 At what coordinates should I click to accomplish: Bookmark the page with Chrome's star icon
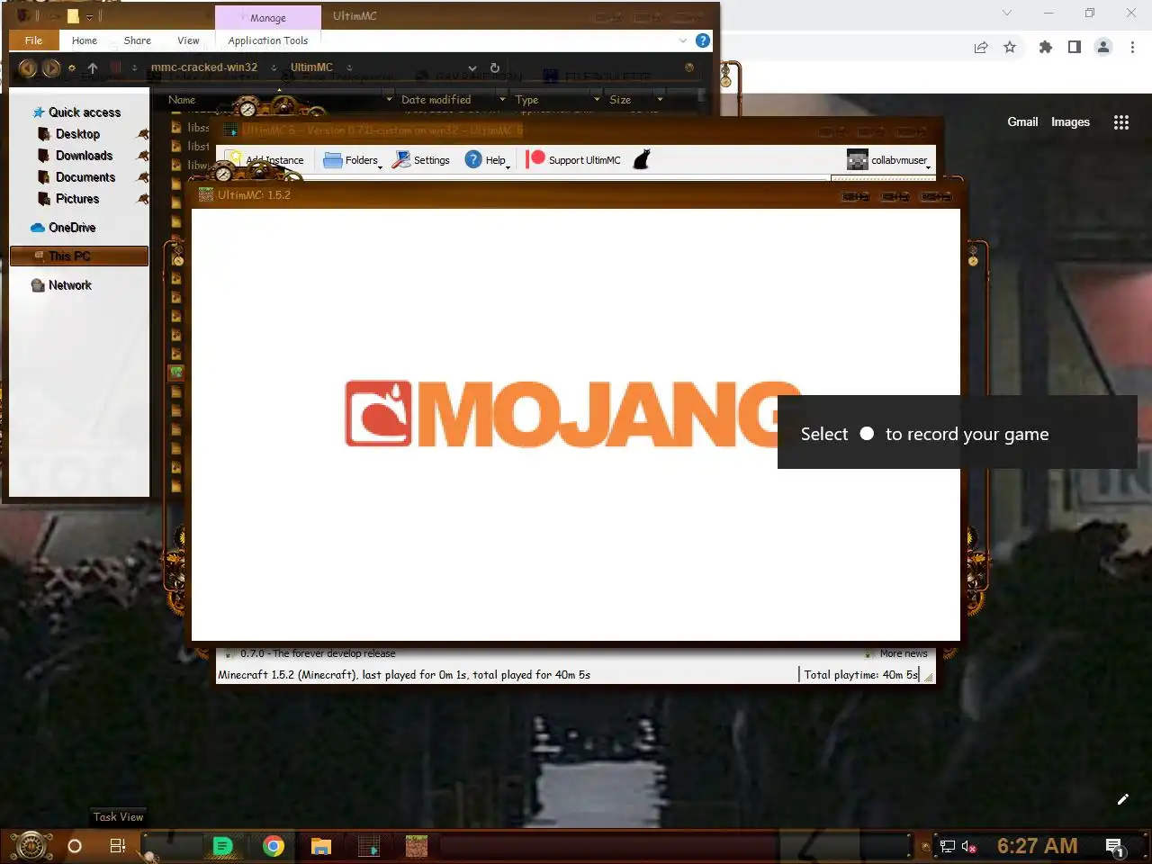pyautogui.click(x=1010, y=48)
